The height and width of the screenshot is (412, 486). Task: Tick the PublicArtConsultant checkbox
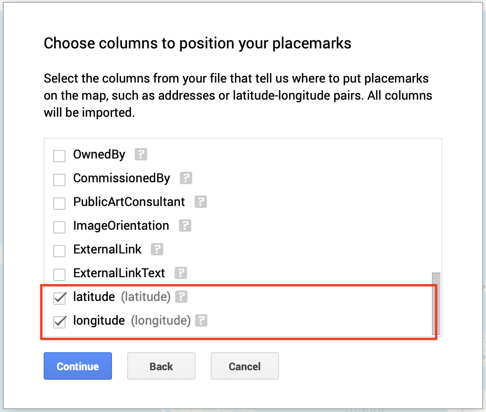tap(59, 203)
